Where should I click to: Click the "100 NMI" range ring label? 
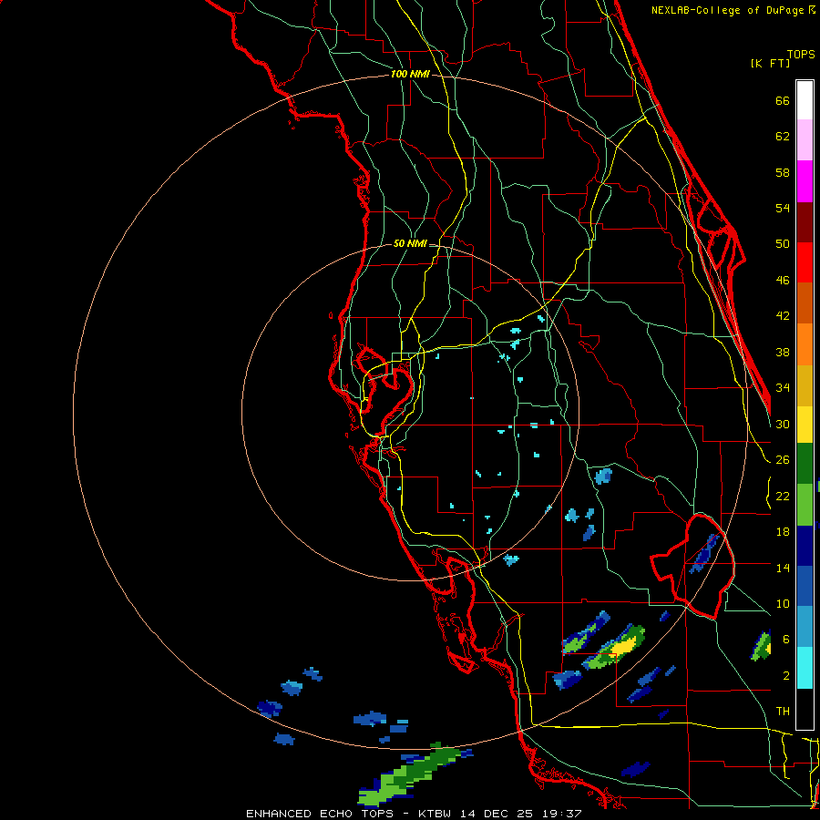(x=410, y=75)
